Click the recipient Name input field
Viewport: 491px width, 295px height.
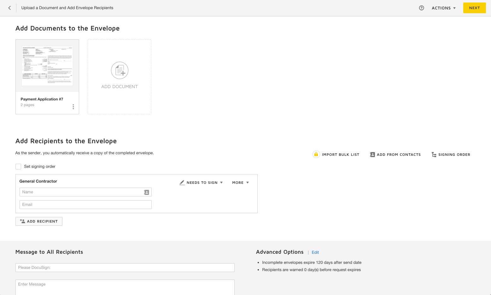80,192
